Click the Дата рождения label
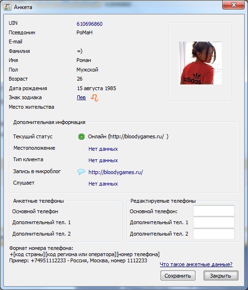This screenshot has height=290, width=248. (x=28, y=88)
